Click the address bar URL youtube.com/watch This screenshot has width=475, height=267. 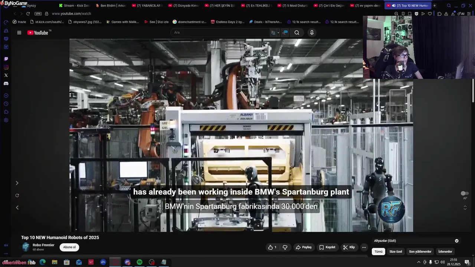tap(71, 14)
